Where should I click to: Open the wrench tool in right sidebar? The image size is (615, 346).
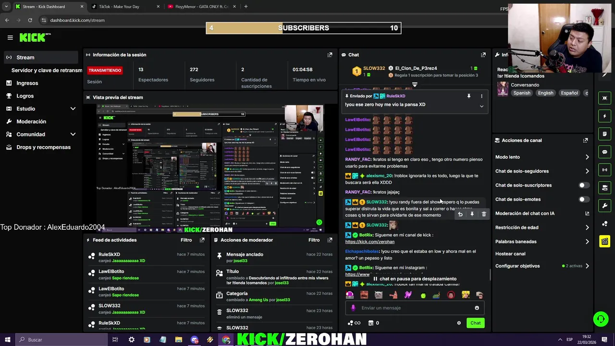click(604, 206)
